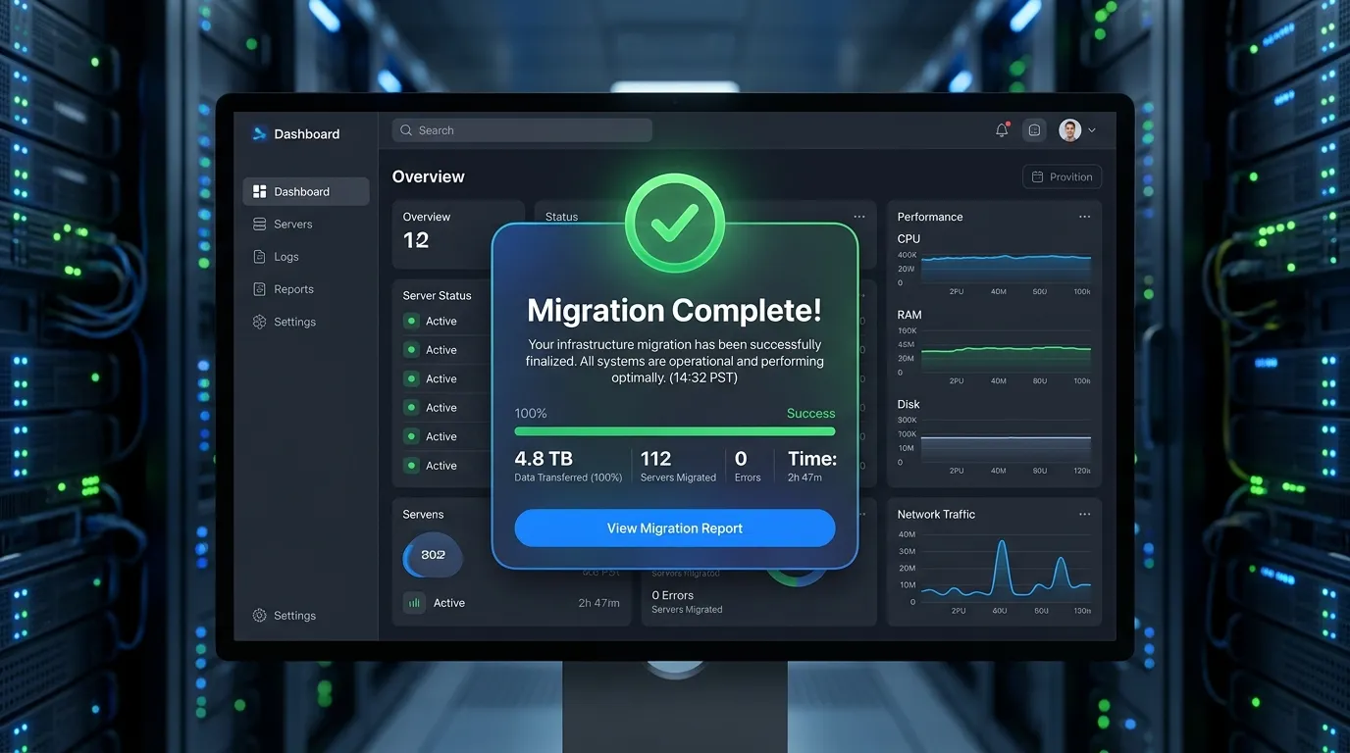Open the notifications bell icon
Screen dimensions: 1350x753
(1002, 129)
